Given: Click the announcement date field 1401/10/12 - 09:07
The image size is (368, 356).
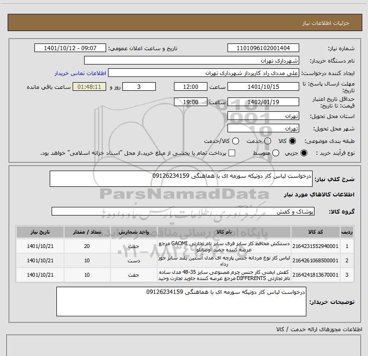Looking at the screenshot, I should (70, 48).
